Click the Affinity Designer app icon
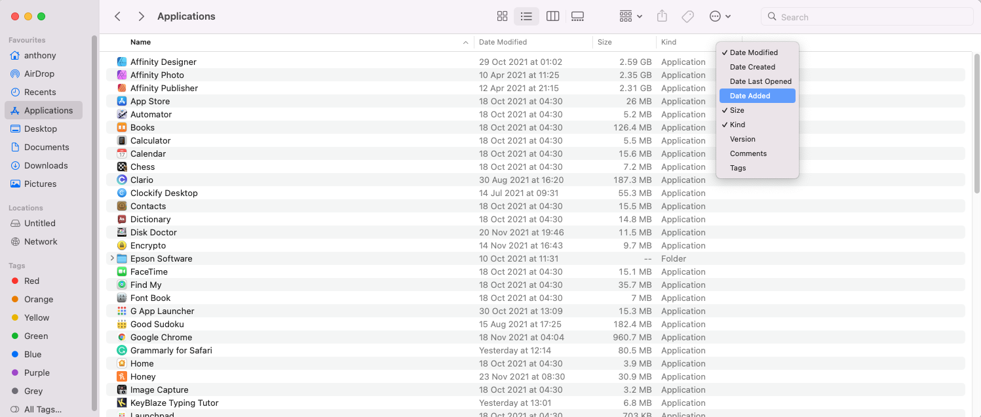 [x=122, y=62]
